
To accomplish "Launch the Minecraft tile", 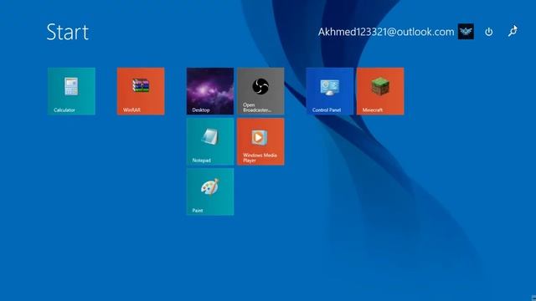I will 380,91.
